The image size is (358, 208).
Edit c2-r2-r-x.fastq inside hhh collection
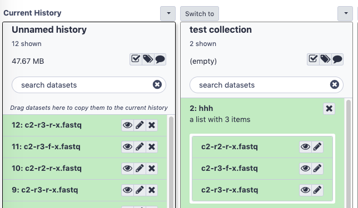[x=317, y=147]
